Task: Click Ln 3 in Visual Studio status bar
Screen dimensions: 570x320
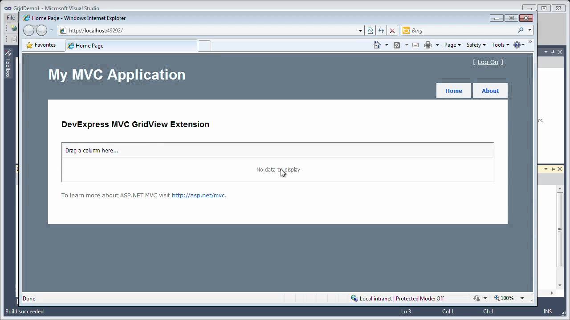Action: click(406, 312)
